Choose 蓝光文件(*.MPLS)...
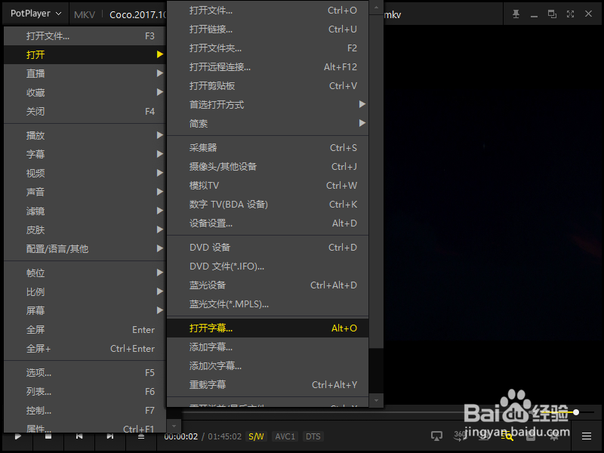The width and height of the screenshot is (604, 453). (268, 304)
